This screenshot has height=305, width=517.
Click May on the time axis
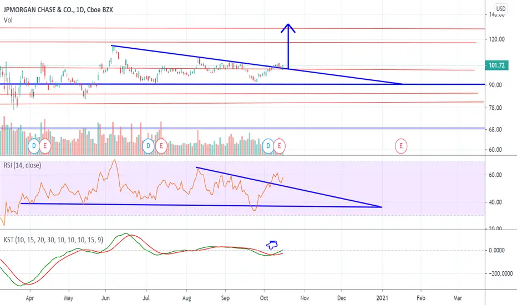(x=69, y=298)
